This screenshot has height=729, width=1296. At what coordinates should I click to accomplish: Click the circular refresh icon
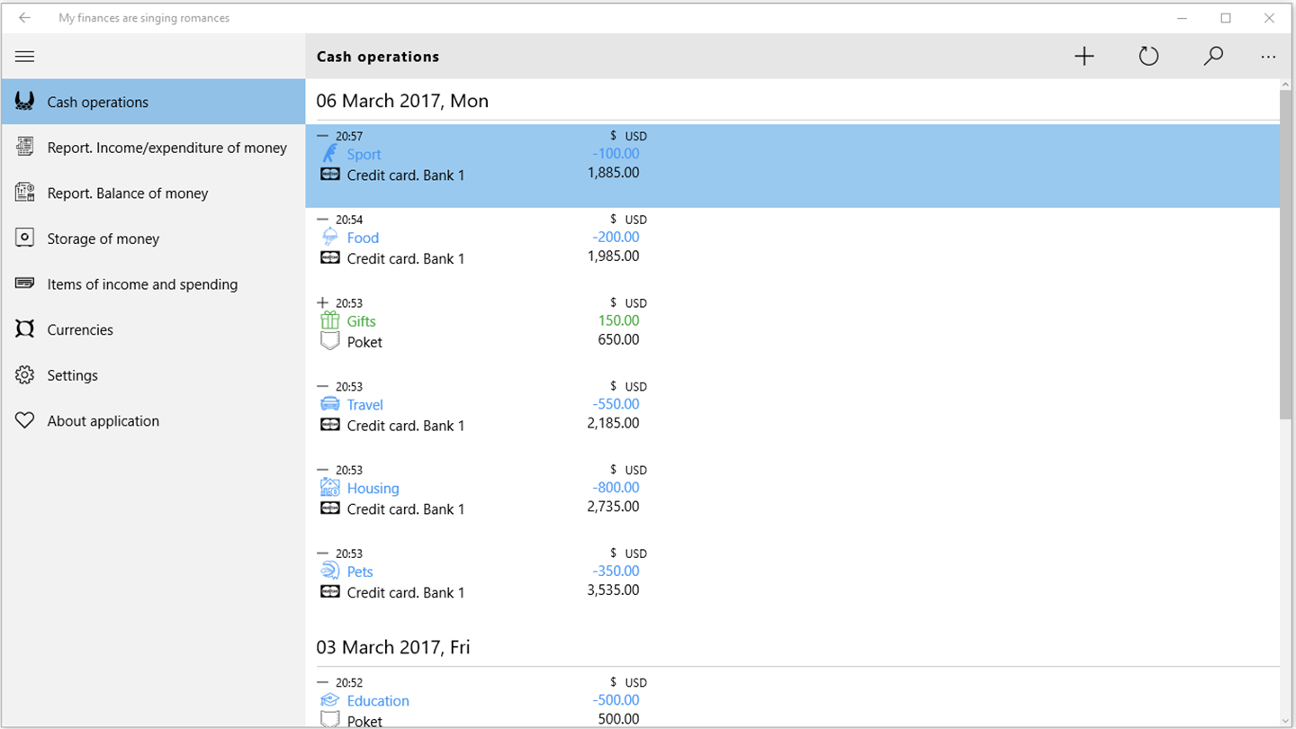[x=1148, y=57]
